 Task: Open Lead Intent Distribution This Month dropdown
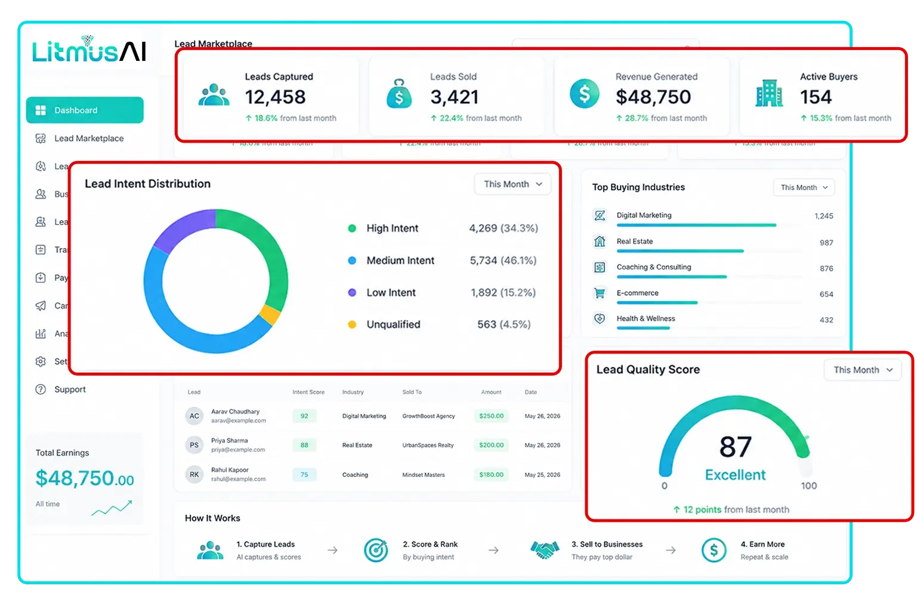click(x=512, y=184)
